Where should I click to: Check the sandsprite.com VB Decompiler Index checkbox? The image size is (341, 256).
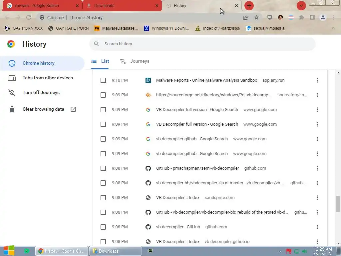[x=103, y=198]
